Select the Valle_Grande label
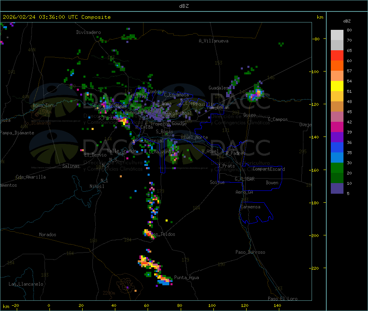The height and width of the screenshot is (311, 368). point(121,151)
